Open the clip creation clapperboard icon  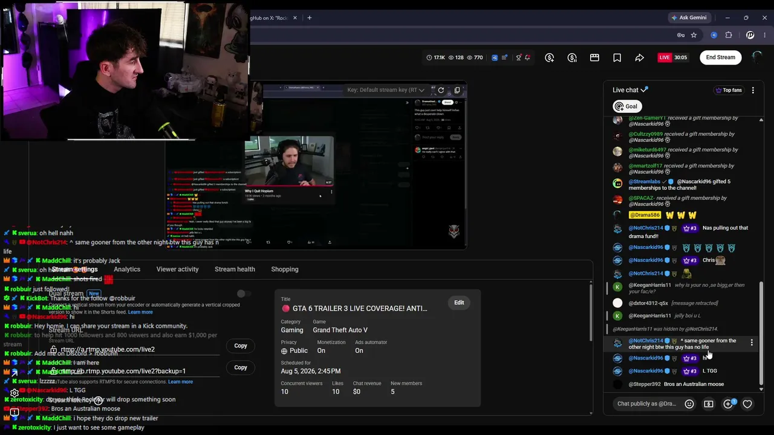[x=594, y=57]
